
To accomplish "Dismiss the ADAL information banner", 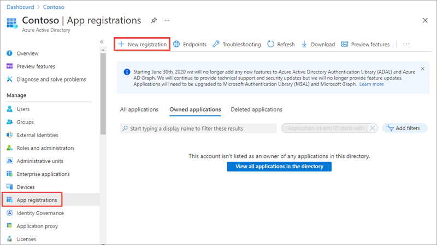I will tap(423, 69).
